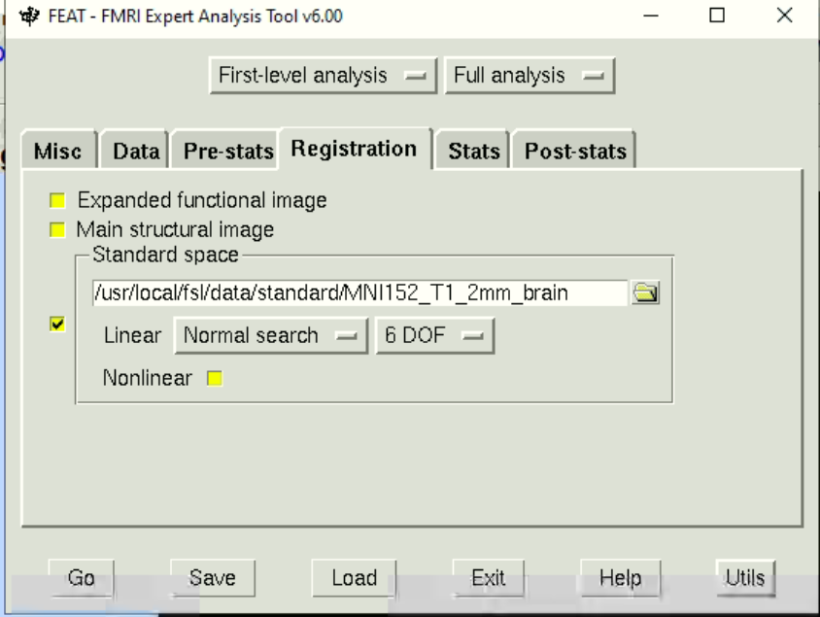Click the FEAT window title bar icon
This screenshot has width=820, height=617.
point(29,16)
